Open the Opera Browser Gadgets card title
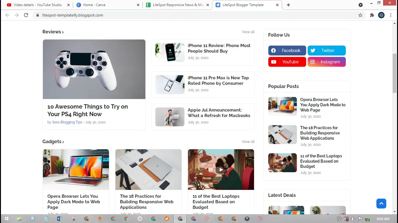398x223 pixels. [x=74, y=202]
